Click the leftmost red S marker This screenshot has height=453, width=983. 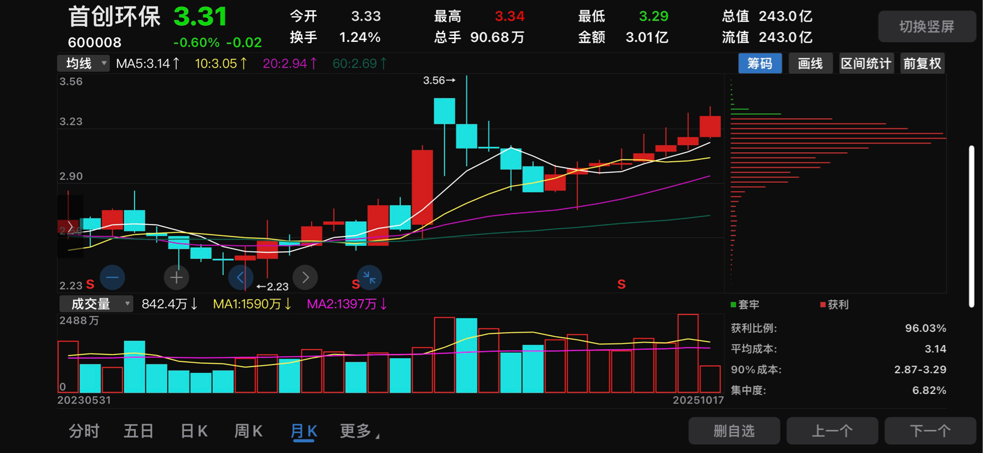tap(90, 284)
